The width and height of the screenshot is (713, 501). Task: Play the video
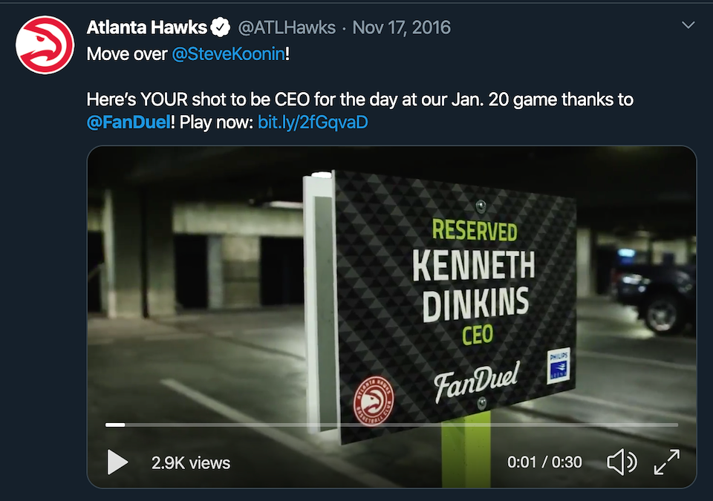pos(117,462)
